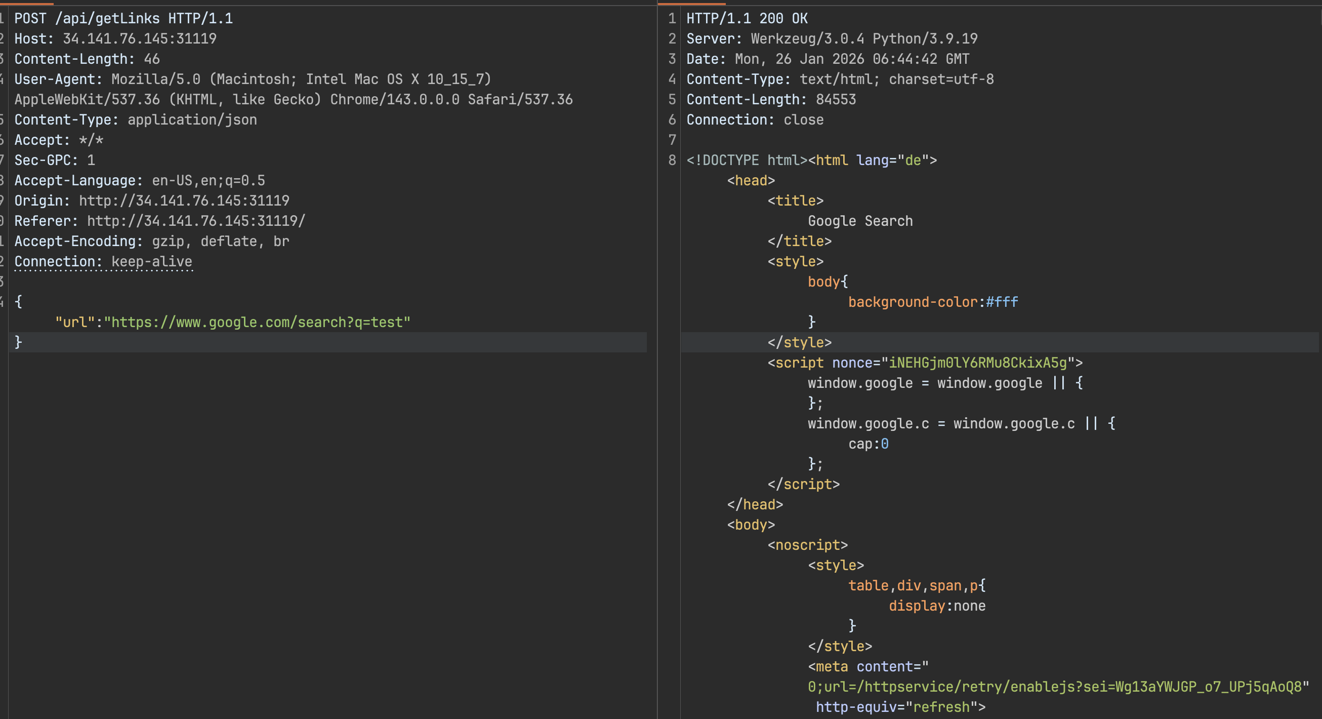Click the response pane vertical scrollbar
Viewport: 1322px width, 719px height.
click(x=1320, y=15)
